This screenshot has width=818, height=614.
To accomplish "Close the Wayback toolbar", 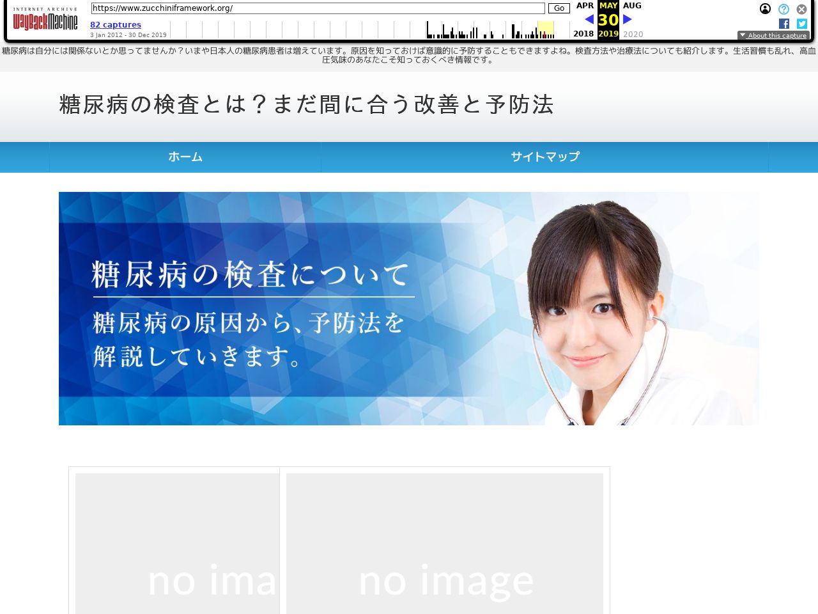I will coord(801,9).
